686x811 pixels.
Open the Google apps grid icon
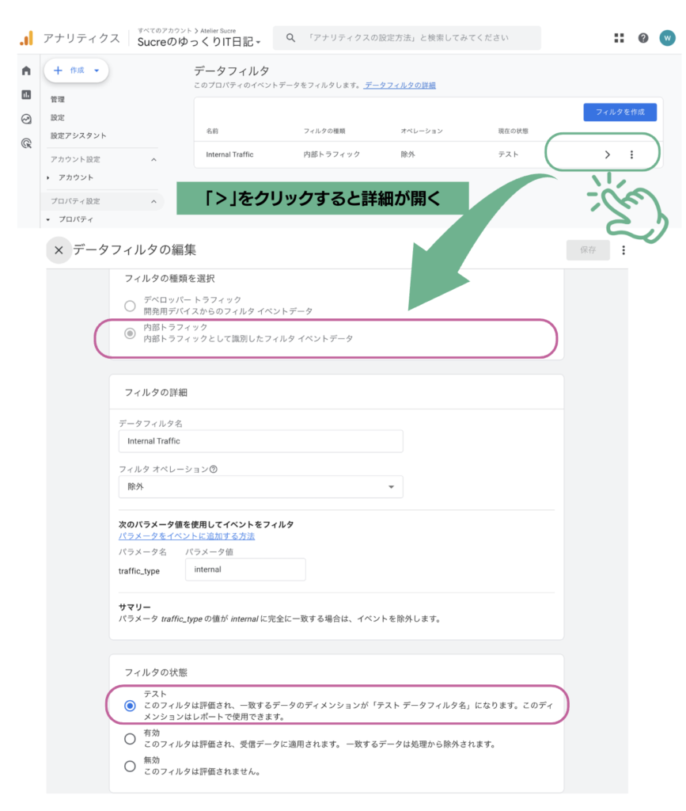(x=619, y=38)
